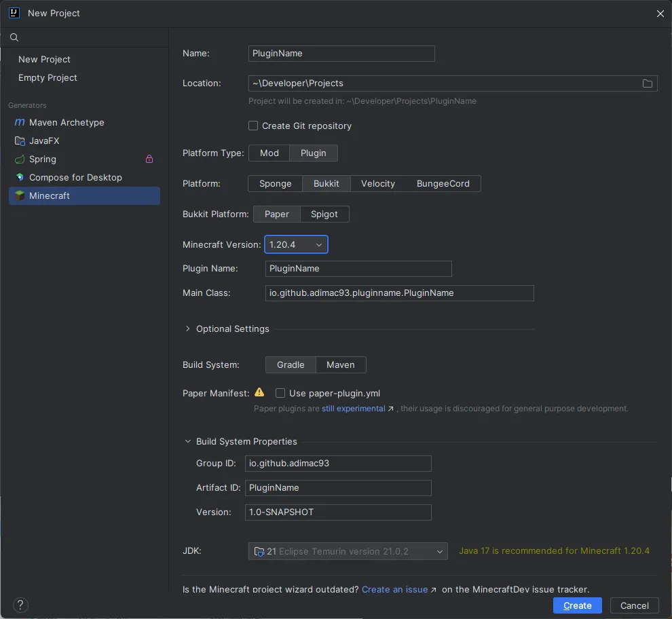Open the JDK selection dropdown
672x619 pixels.
pyautogui.click(x=348, y=551)
